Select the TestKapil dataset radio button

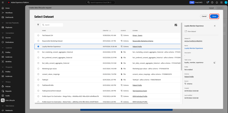tap(38, 80)
